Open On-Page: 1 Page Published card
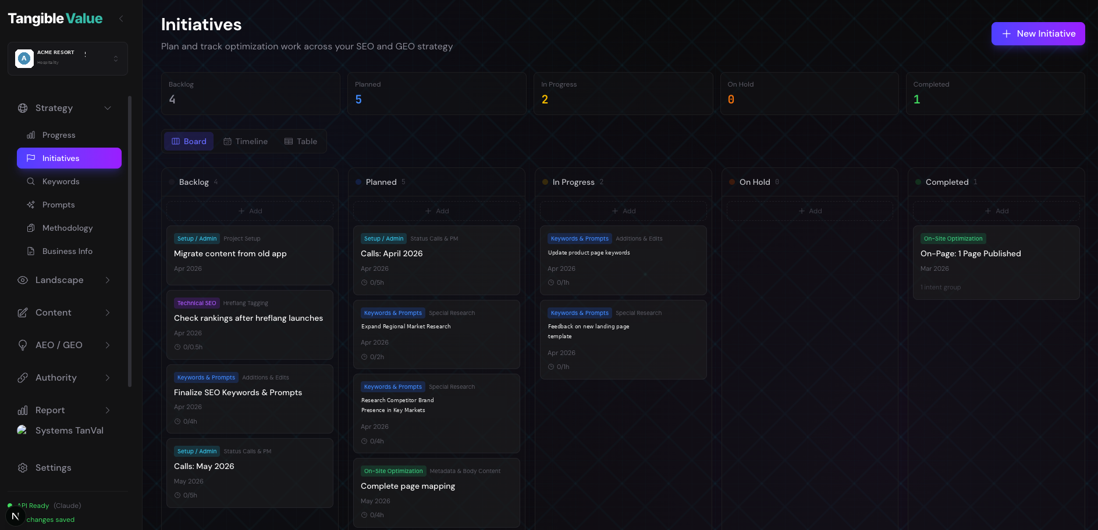1098x530 pixels. (996, 263)
